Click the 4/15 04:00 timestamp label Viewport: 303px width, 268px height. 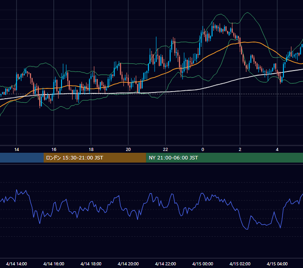(277, 264)
